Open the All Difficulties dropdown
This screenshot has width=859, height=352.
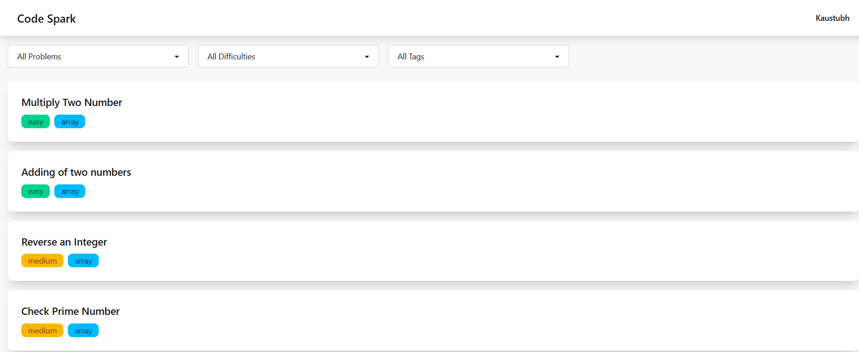point(288,56)
